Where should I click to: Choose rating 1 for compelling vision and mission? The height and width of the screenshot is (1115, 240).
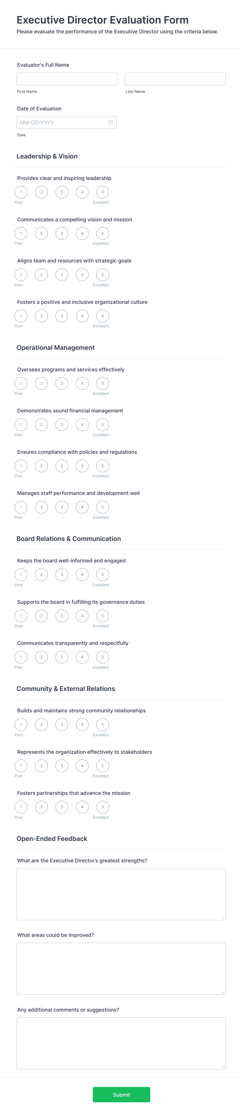[21, 233]
